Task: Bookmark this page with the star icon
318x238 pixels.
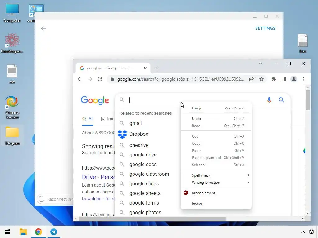Action: tap(261, 79)
